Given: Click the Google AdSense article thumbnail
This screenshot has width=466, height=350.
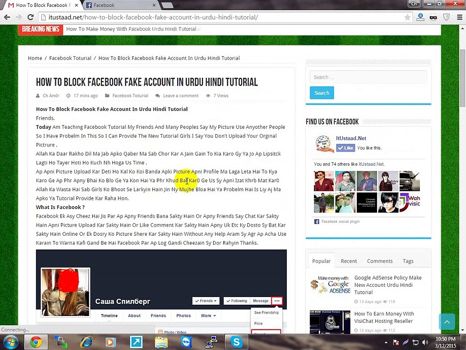Looking at the screenshot, I should (330, 284).
